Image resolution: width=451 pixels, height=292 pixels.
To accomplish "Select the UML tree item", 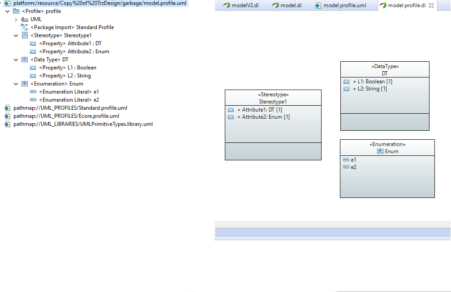I will point(36,20).
